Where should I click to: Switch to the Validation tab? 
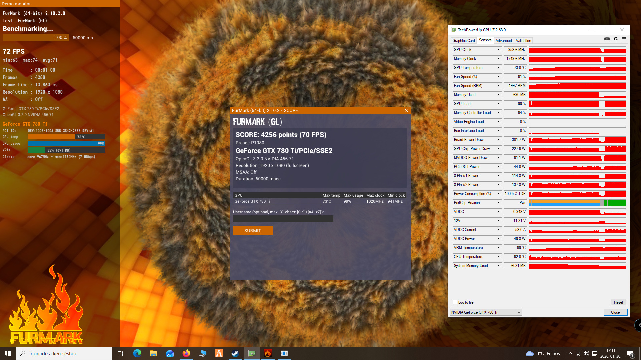coord(523,41)
